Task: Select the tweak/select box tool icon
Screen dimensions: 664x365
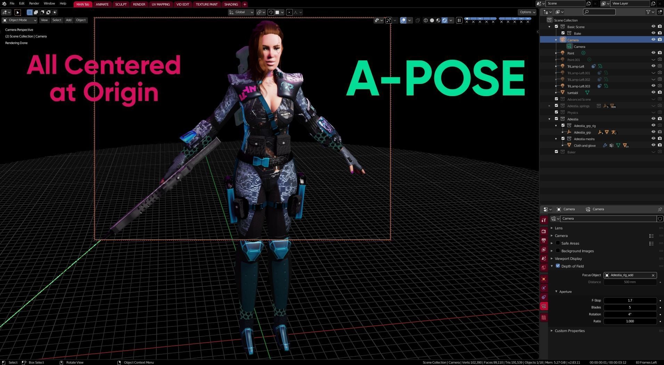Action: click(x=18, y=12)
